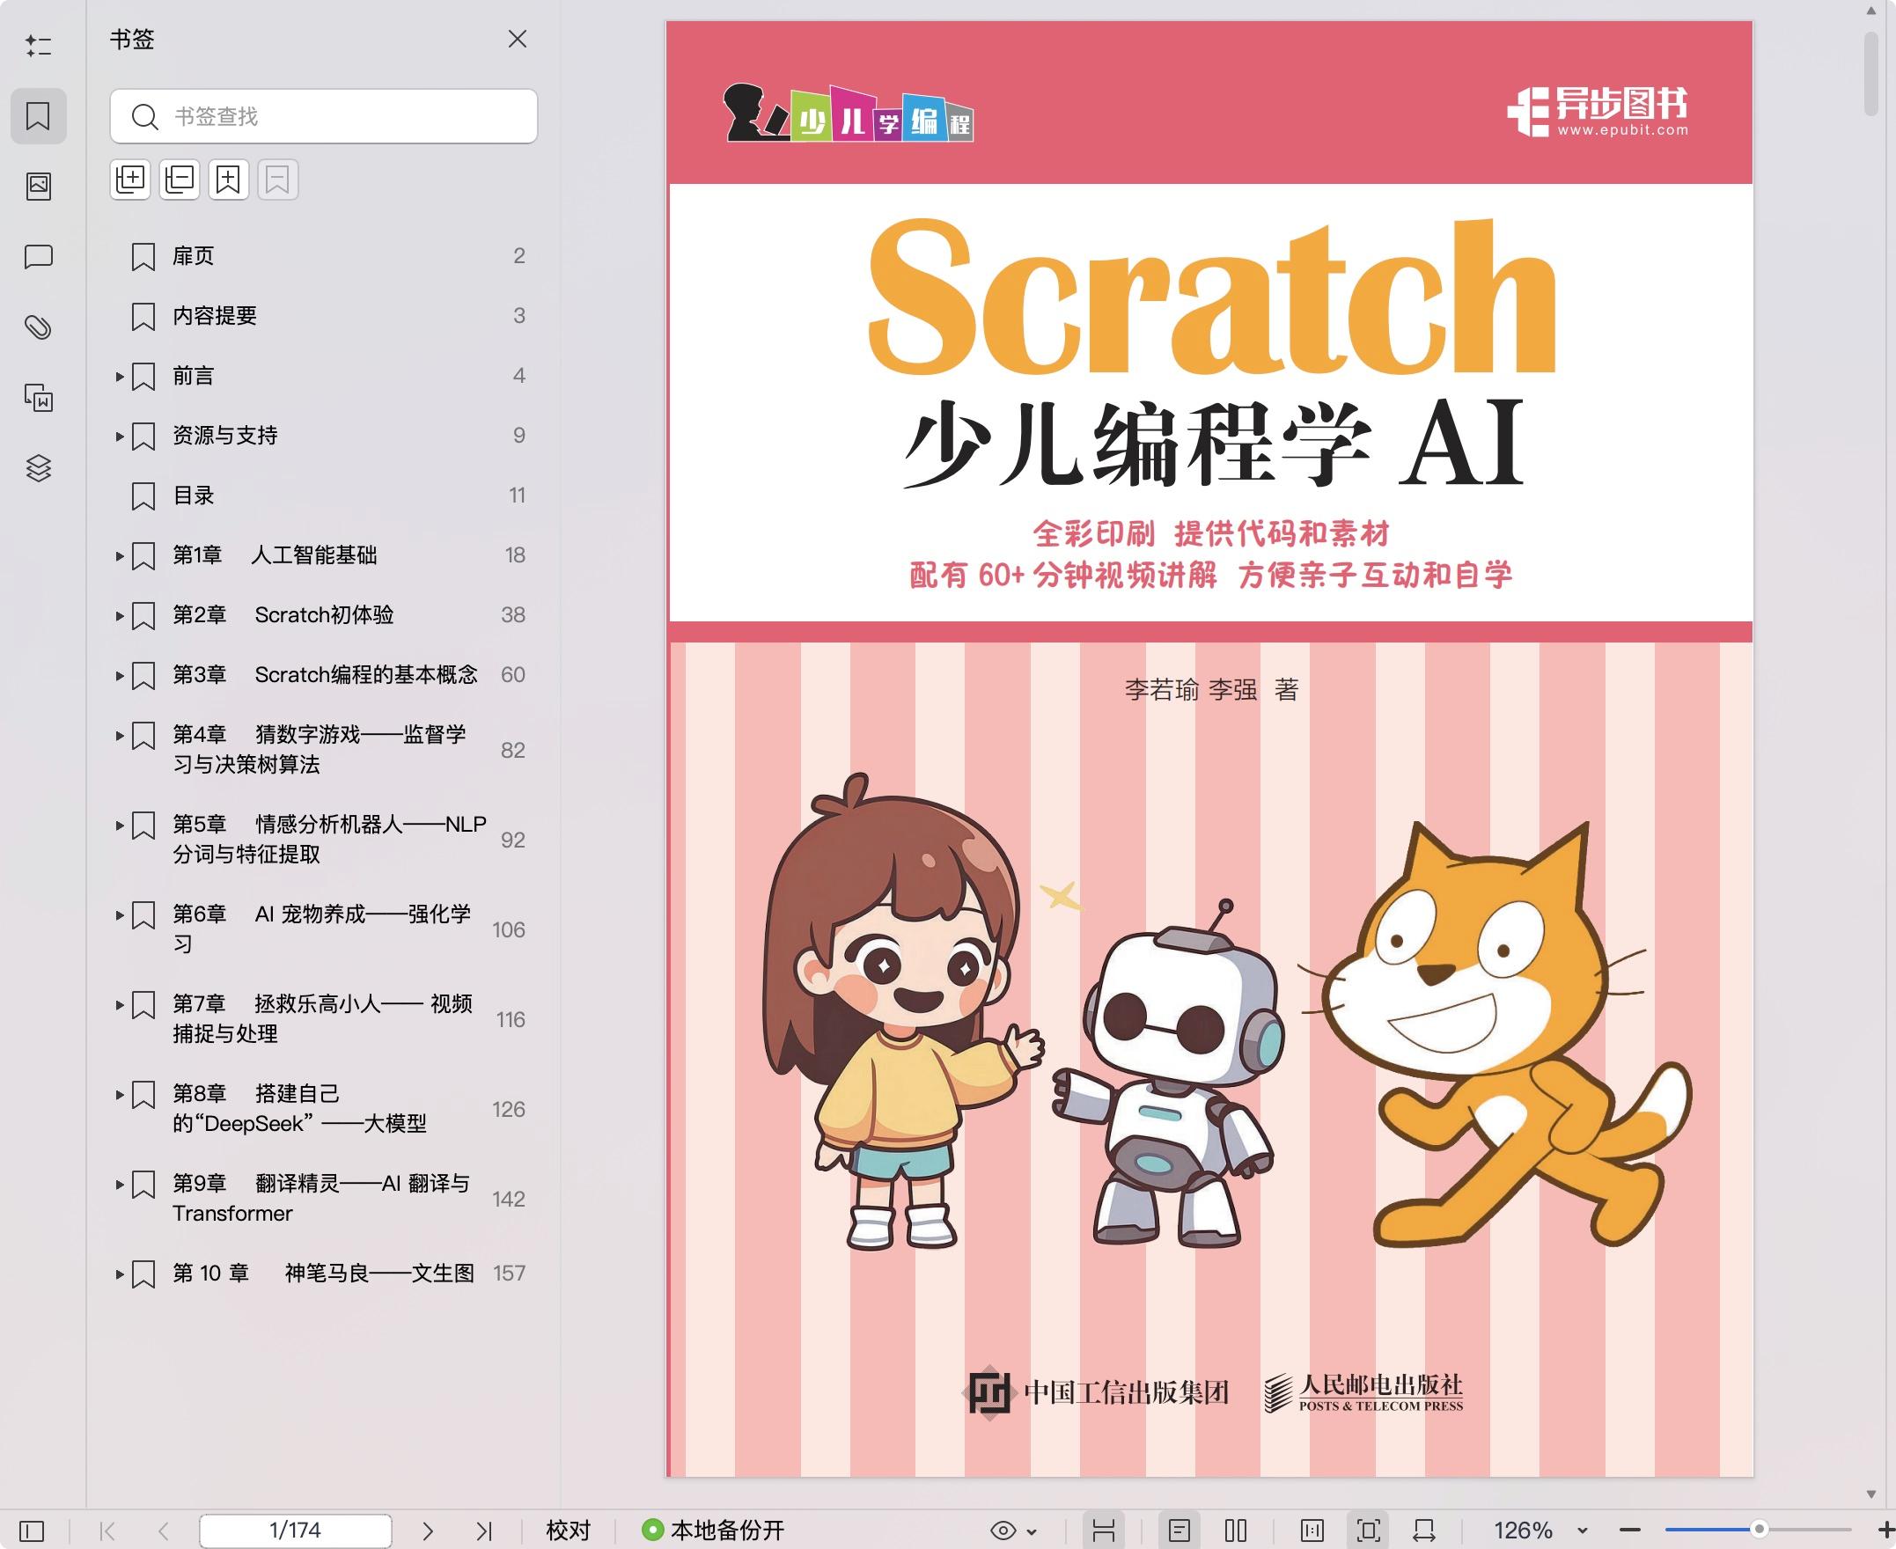Expand 第9章 翻译精灵 arrow
1896x1549 pixels.
(x=120, y=1184)
